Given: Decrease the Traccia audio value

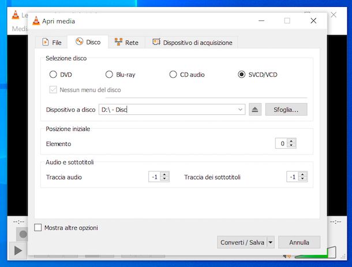Looking at the screenshot, I should [164, 179].
